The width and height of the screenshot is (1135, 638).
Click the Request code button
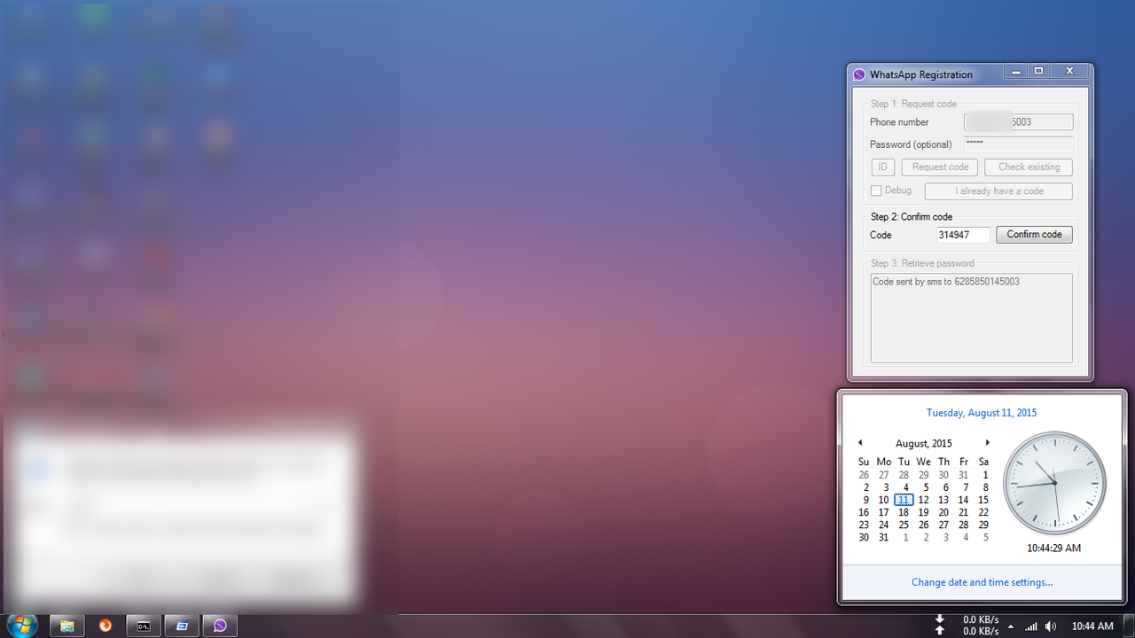[x=940, y=167]
